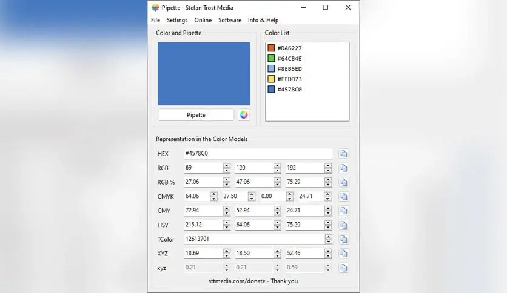The width and height of the screenshot is (507, 293).
Task: Adjust the RGB % 47.06 spinner
Action: (277, 182)
